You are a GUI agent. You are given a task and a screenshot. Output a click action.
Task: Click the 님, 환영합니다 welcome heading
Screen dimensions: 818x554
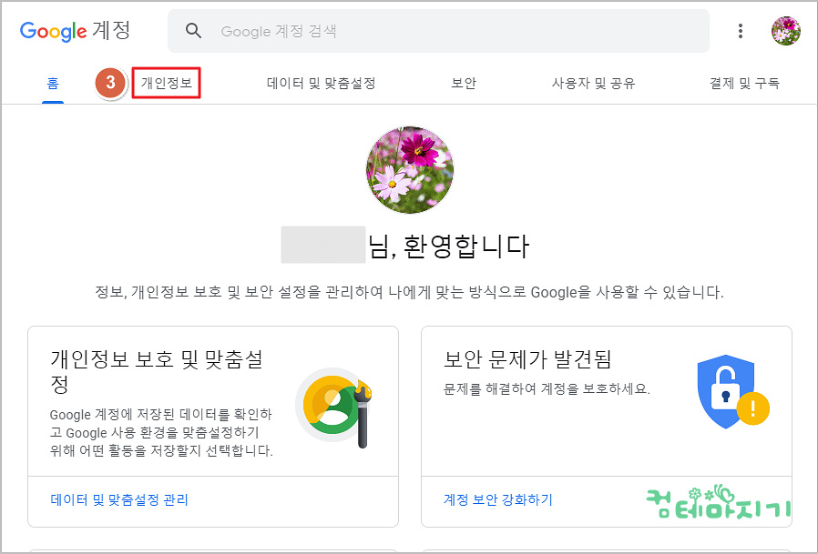click(x=449, y=246)
